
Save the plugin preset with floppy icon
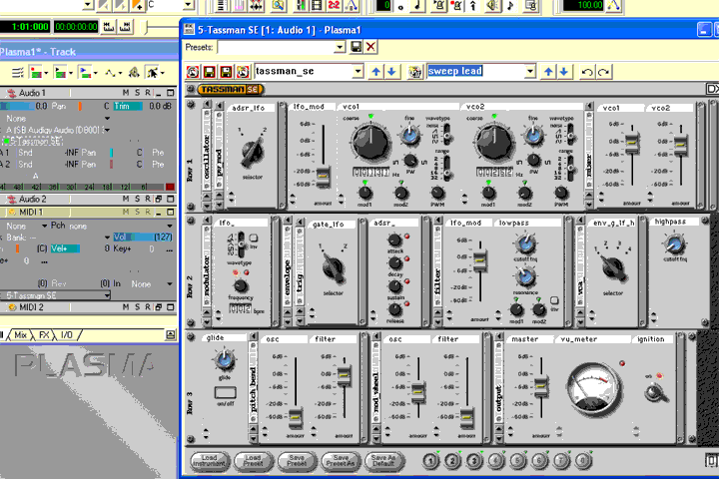pyautogui.click(x=356, y=47)
